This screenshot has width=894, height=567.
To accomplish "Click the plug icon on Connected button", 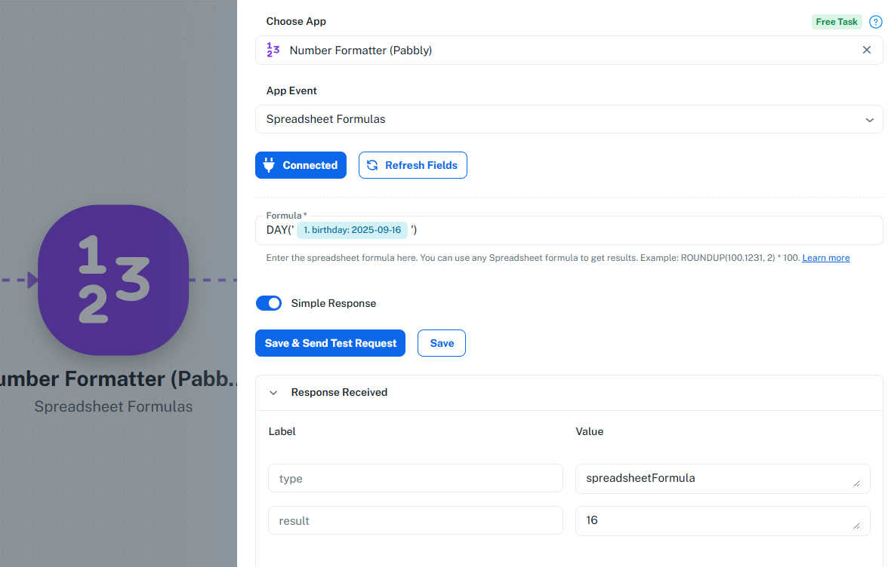I will pyautogui.click(x=269, y=165).
